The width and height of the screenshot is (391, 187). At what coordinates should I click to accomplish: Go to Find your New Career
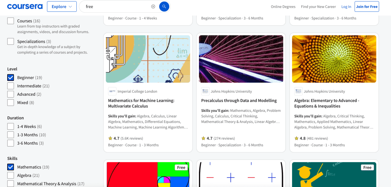[318, 7]
